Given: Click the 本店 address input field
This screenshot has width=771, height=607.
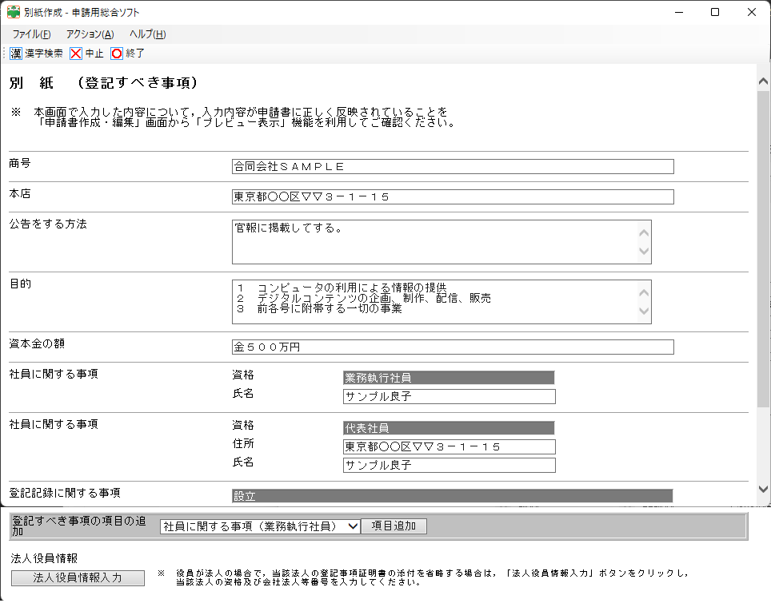Looking at the screenshot, I should tap(452, 197).
